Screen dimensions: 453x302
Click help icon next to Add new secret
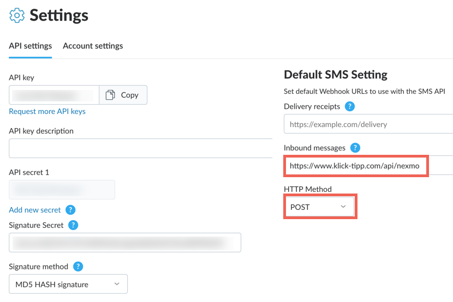point(70,210)
